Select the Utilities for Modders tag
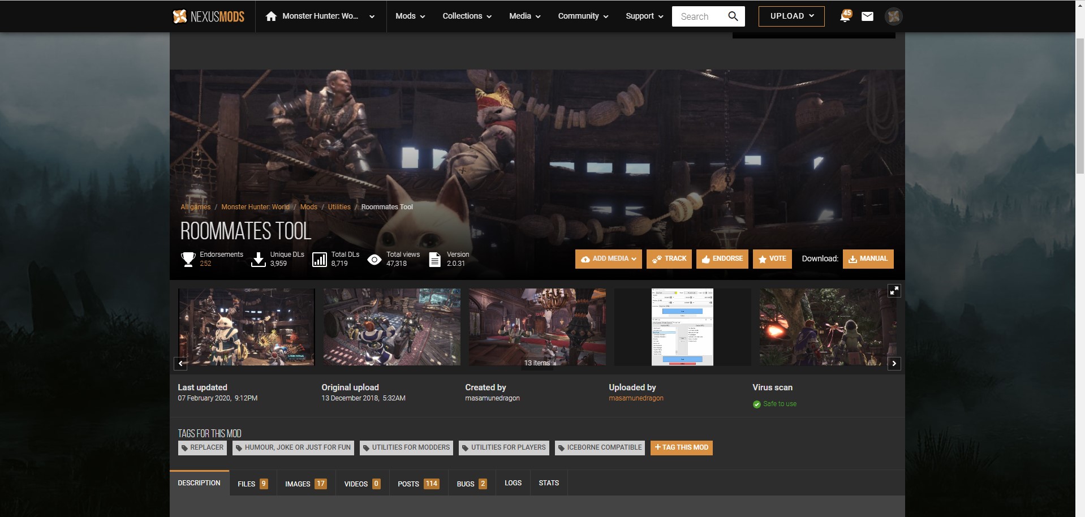 (406, 447)
